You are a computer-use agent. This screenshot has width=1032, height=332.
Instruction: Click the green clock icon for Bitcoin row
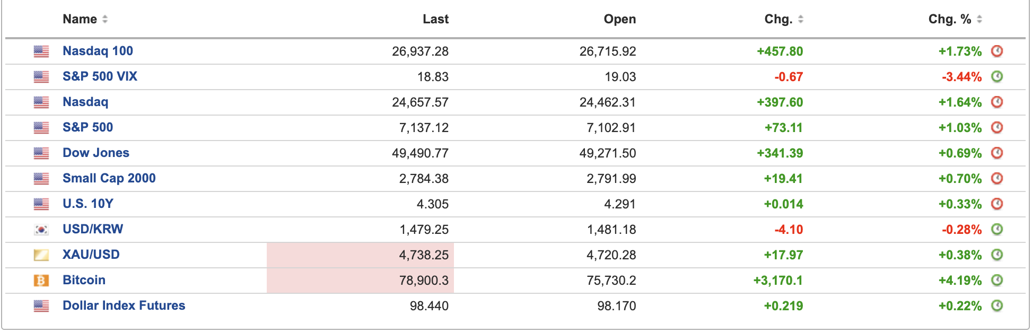[997, 281]
